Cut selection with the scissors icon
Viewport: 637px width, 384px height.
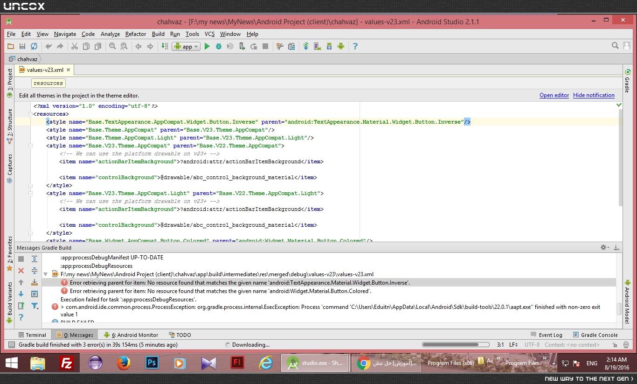tap(74, 46)
